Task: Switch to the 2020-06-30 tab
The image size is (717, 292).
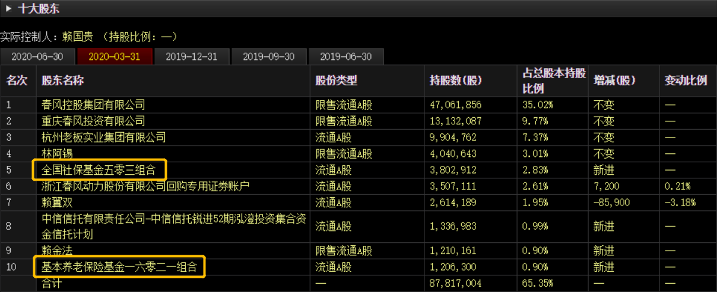Action: 38,57
